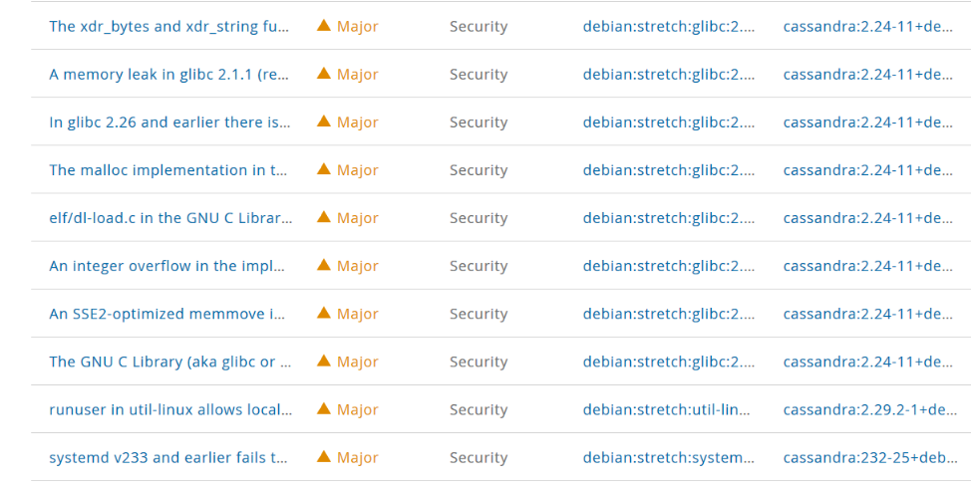Open the cassandra:2.29.2-1+de... infected version link
Viewport: 971px width, 487px height.
[870, 409]
